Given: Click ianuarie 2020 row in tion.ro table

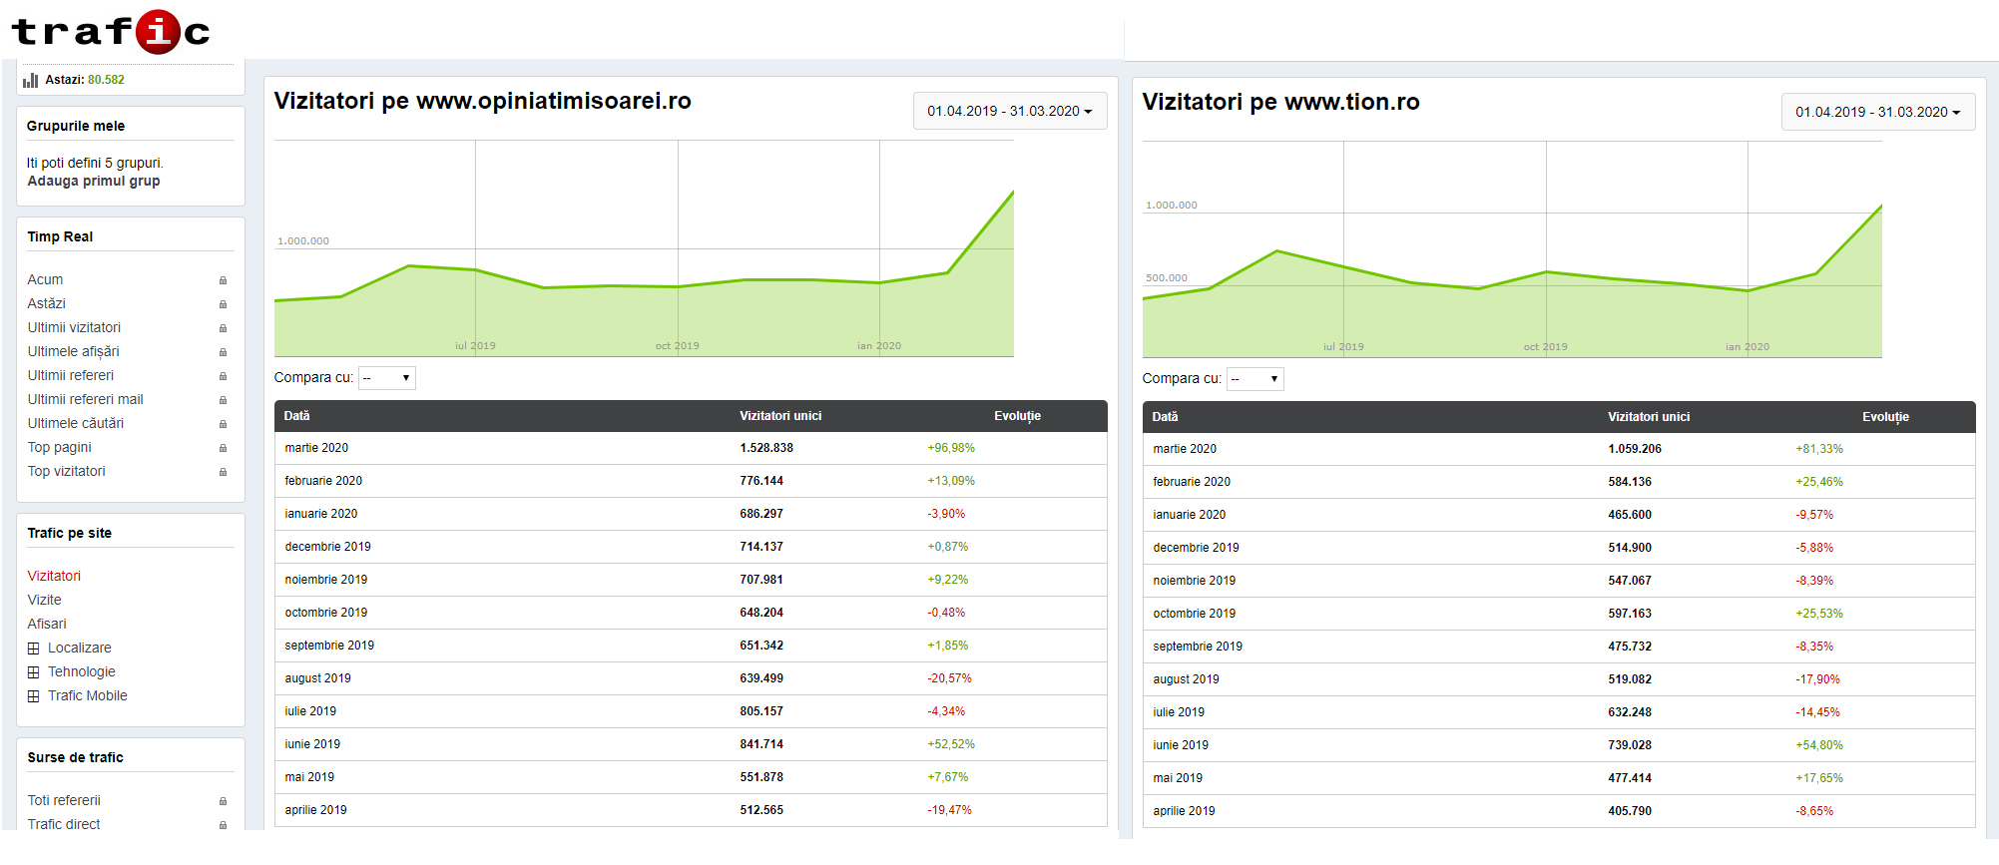Looking at the screenshot, I should click(1559, 515).
